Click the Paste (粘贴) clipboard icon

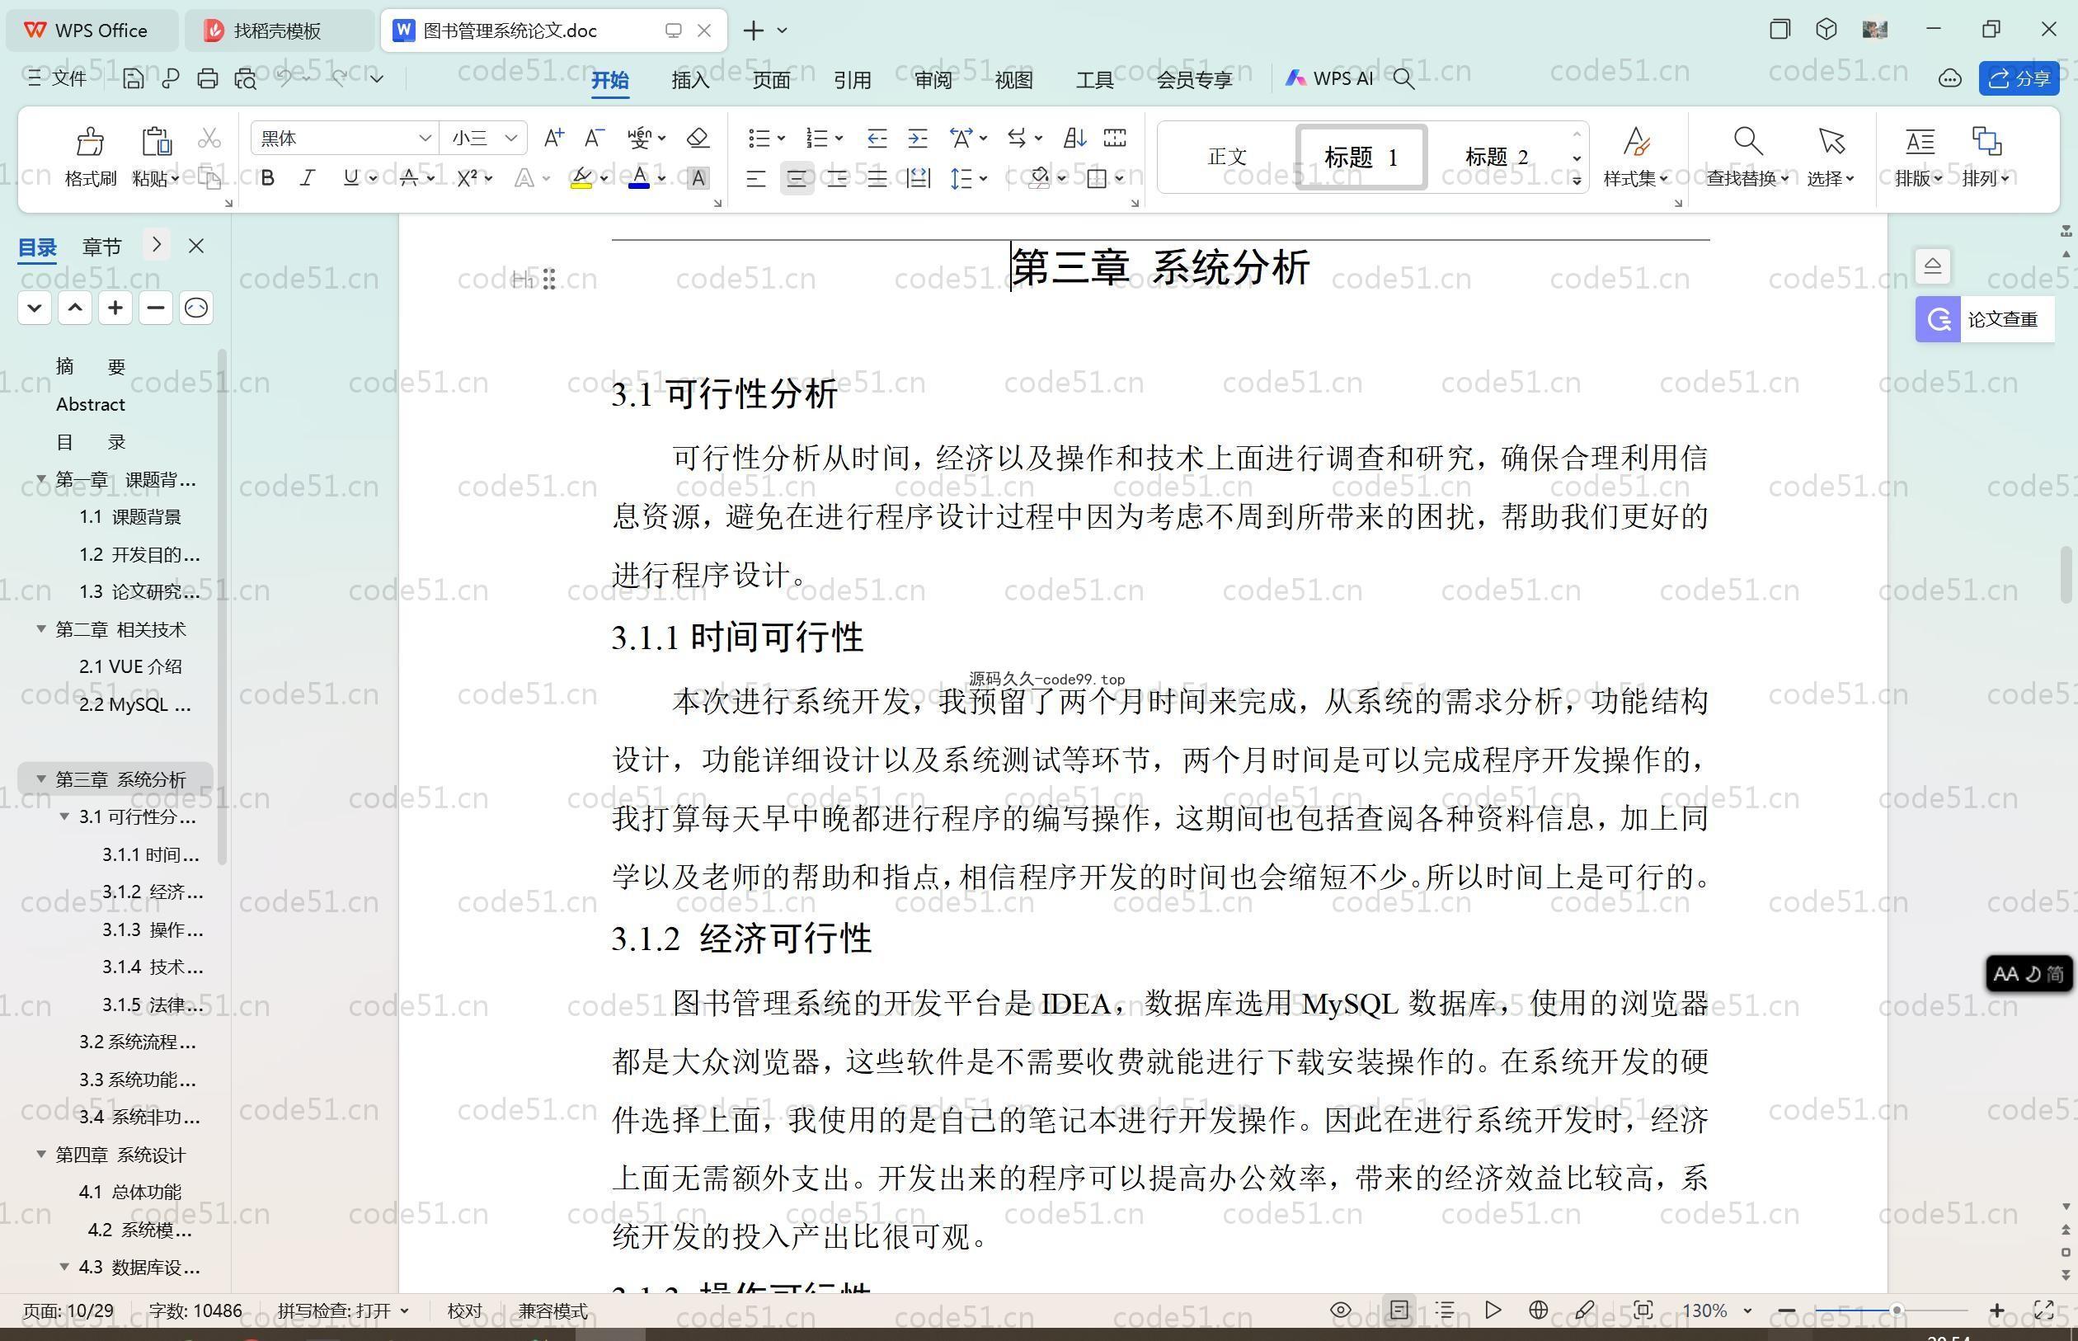coord(156,140)
